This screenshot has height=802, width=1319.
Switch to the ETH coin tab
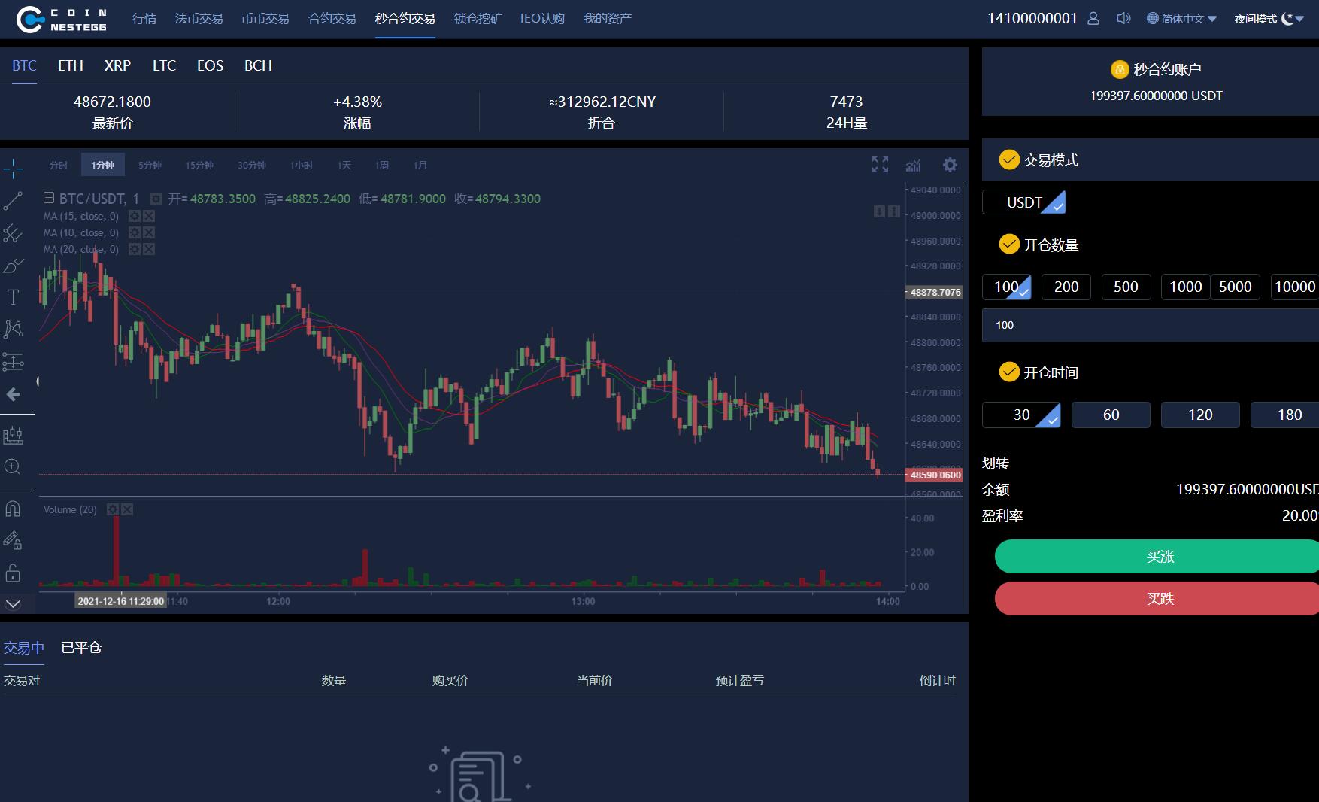(71, 65)
